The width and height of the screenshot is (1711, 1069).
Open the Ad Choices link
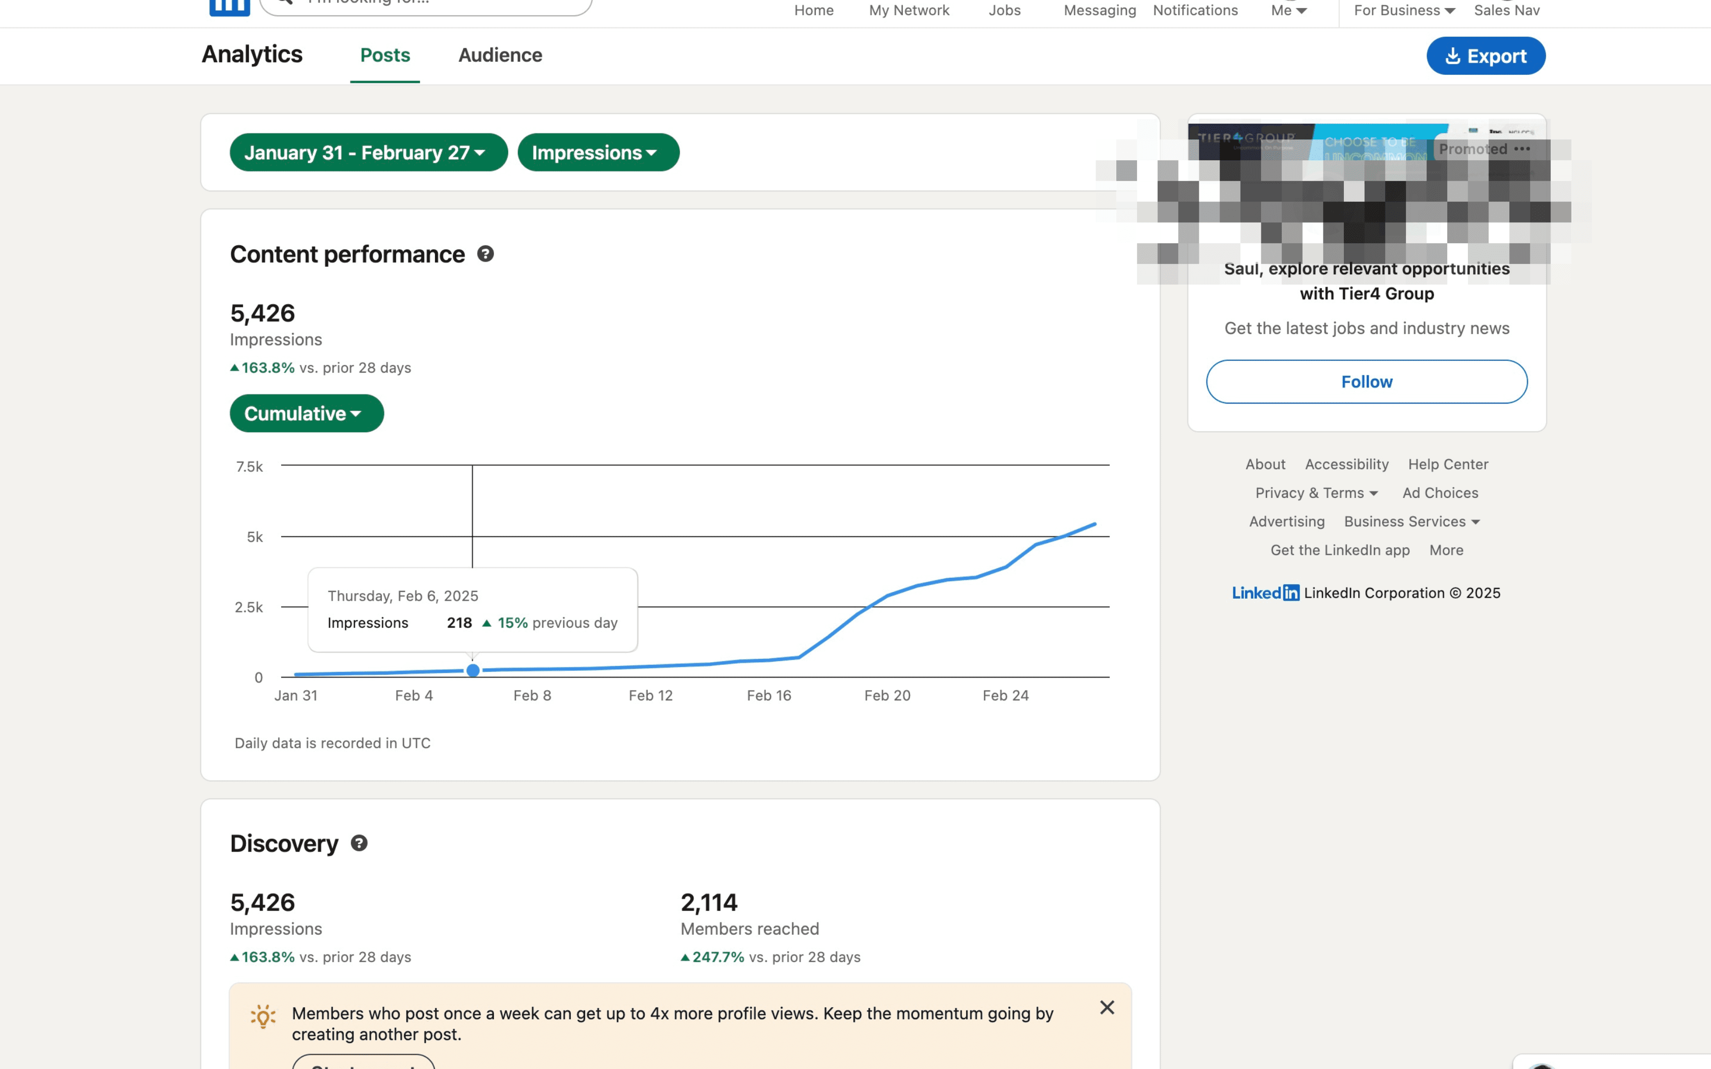click(1440, 493)
